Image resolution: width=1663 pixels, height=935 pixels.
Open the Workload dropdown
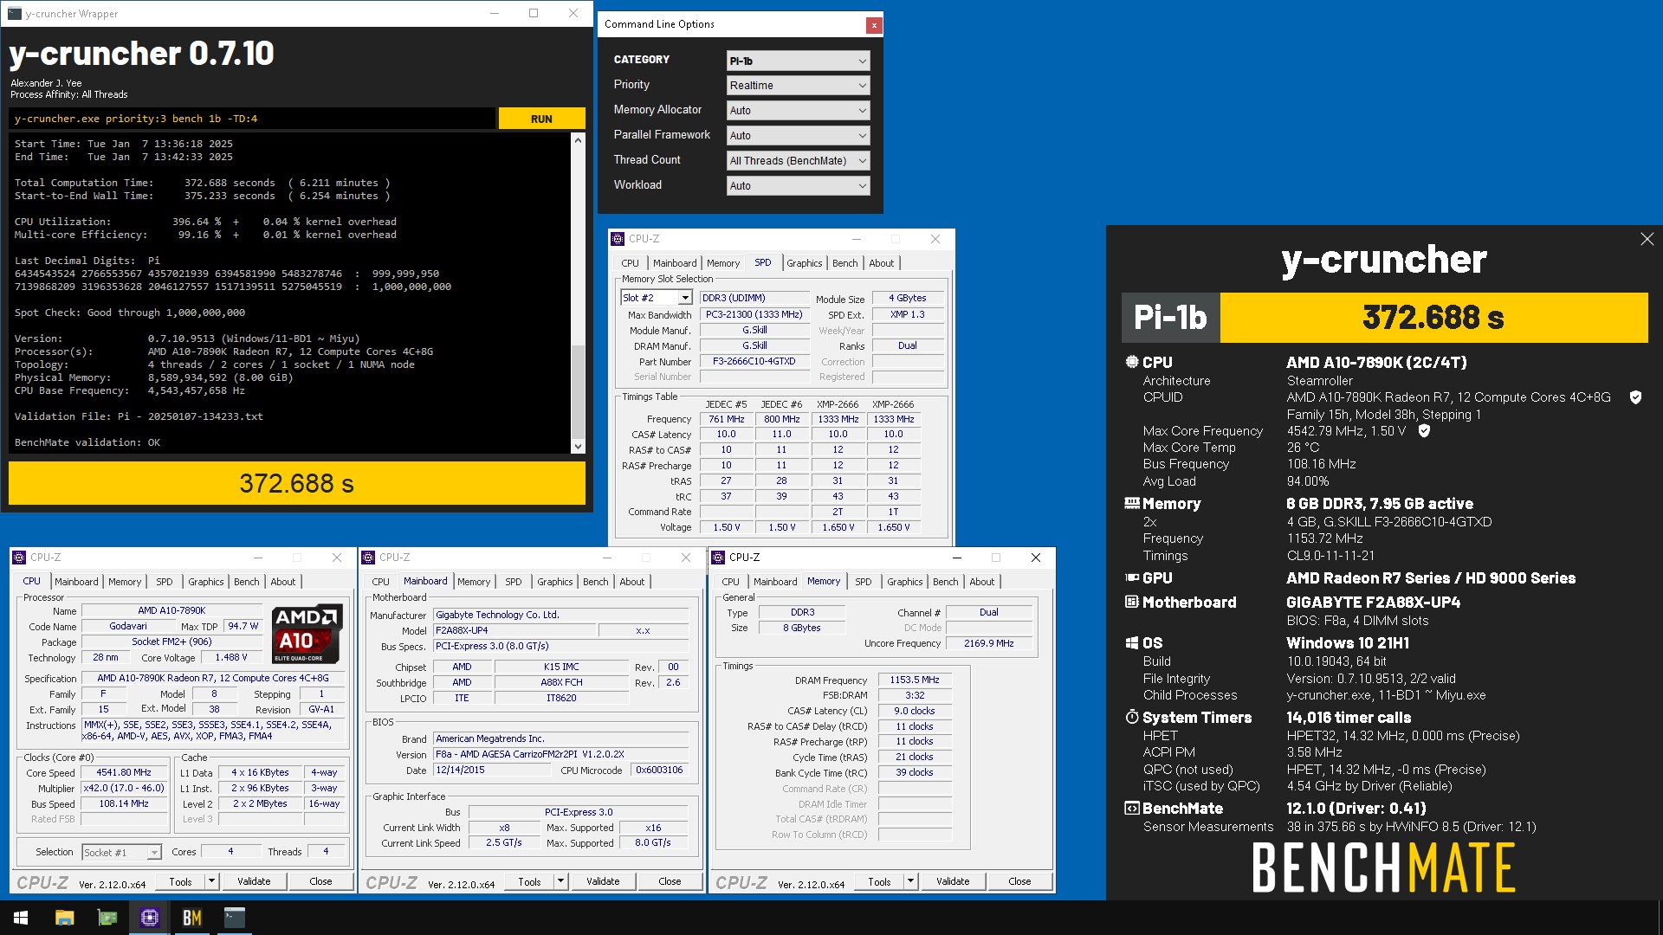click(798, 186)
